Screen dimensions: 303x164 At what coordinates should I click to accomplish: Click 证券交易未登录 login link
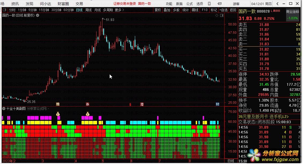125,4
